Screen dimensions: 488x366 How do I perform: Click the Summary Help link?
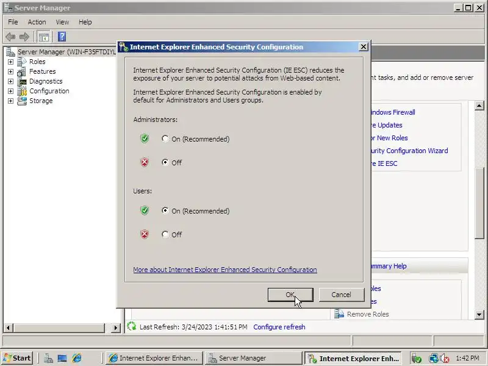coord(389,266)
